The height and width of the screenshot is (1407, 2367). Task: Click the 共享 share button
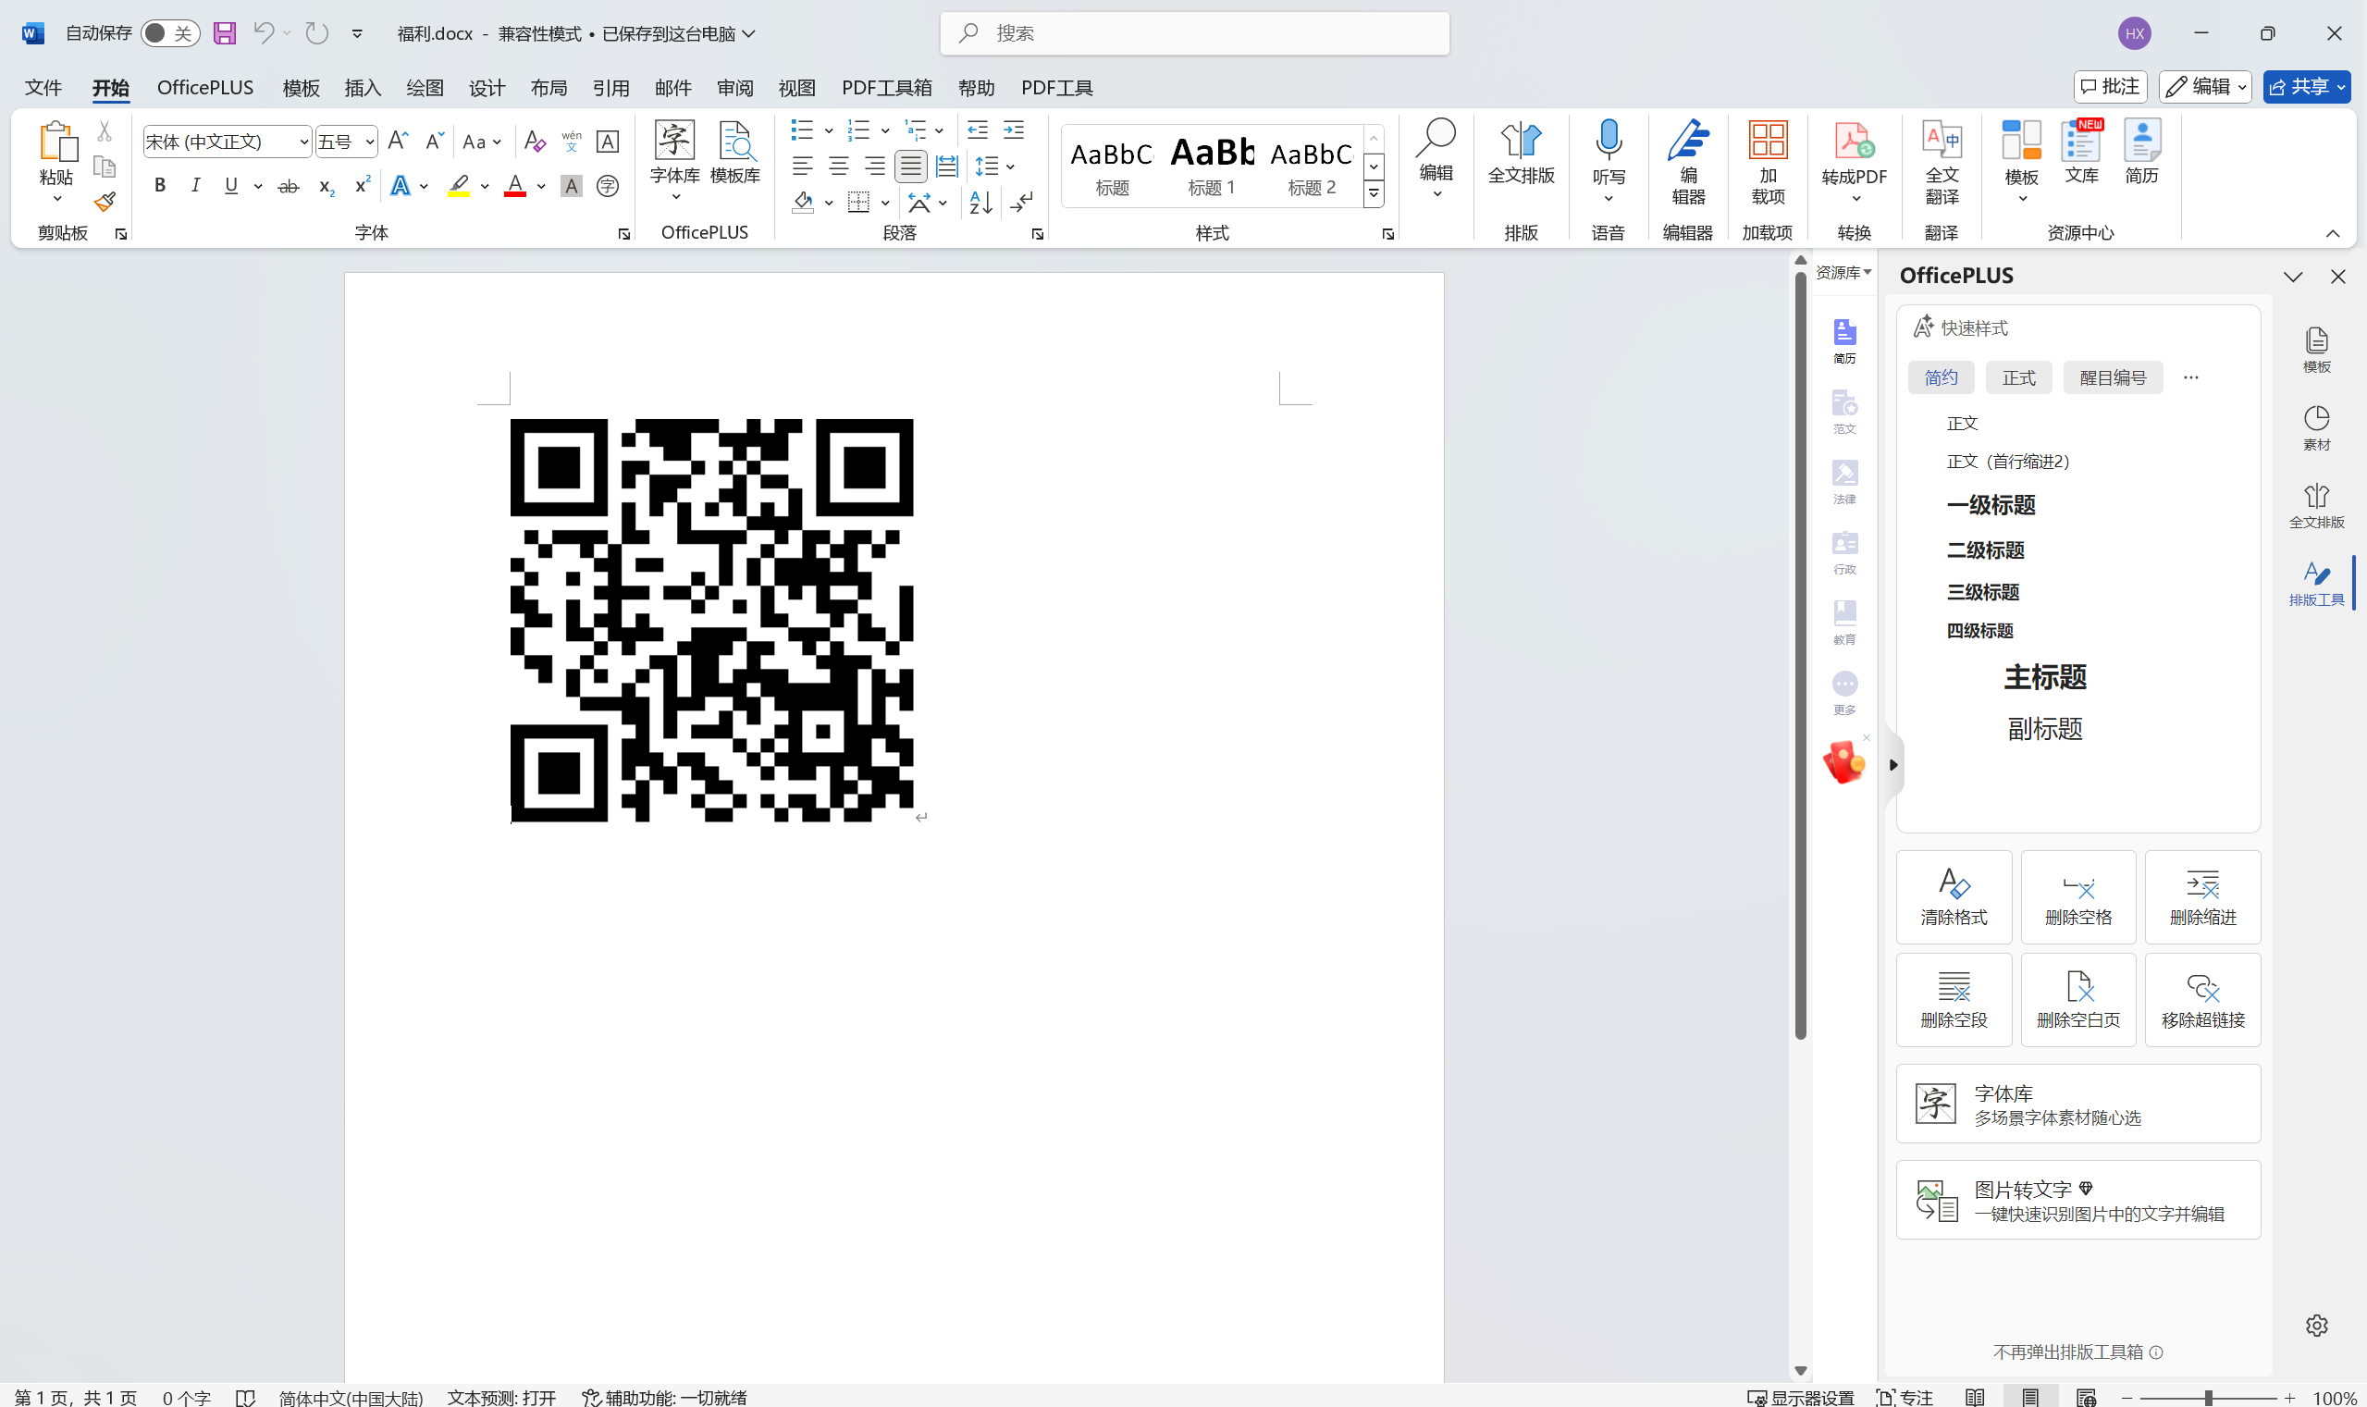(2306, 86)
